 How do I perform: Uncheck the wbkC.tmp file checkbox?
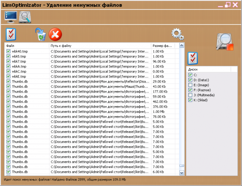click(x=8, y=71)
